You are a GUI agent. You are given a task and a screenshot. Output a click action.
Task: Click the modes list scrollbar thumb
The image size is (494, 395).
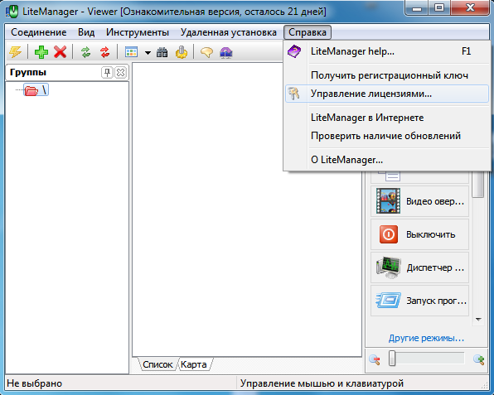pos(478,185)
